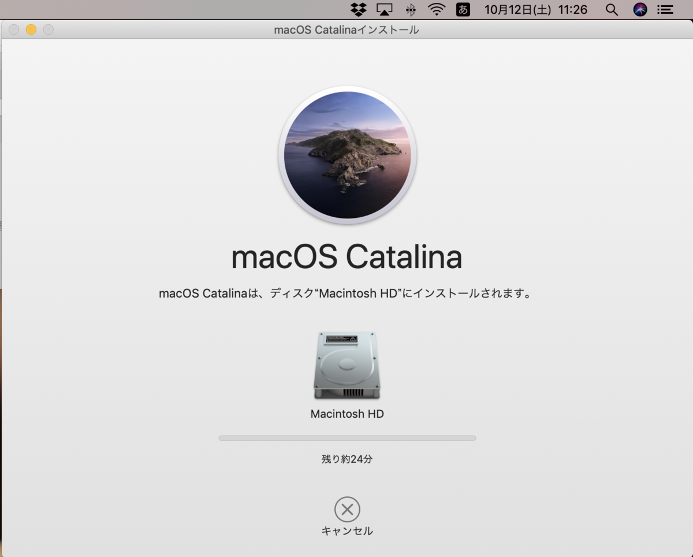Launch Siri from menu bar

640,9
